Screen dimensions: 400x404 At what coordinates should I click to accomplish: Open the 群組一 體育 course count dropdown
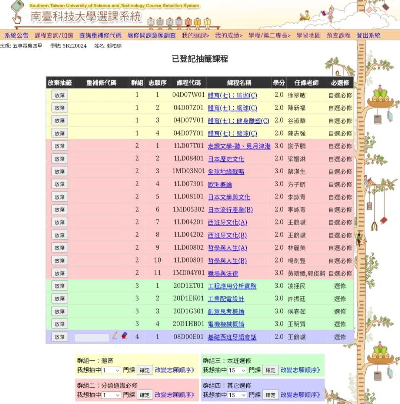[111, 370]
